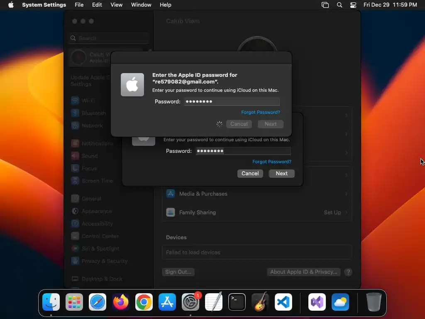Click the help question mark button
The height and width of the screenshot is (319, 425).
coord(348,272)
